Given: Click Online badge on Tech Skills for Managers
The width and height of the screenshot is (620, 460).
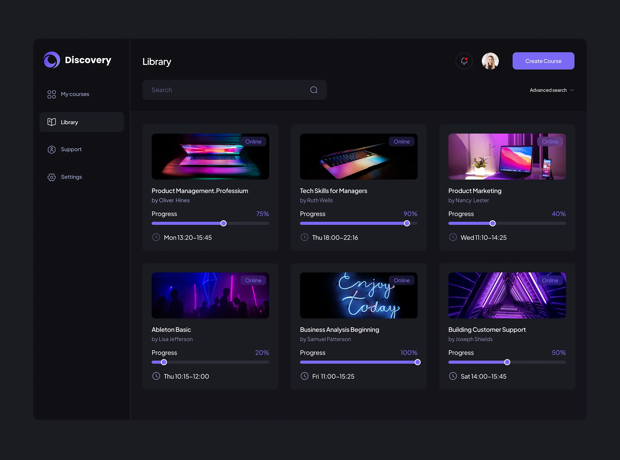Looking at the screenshot, I should pos(402,142).
